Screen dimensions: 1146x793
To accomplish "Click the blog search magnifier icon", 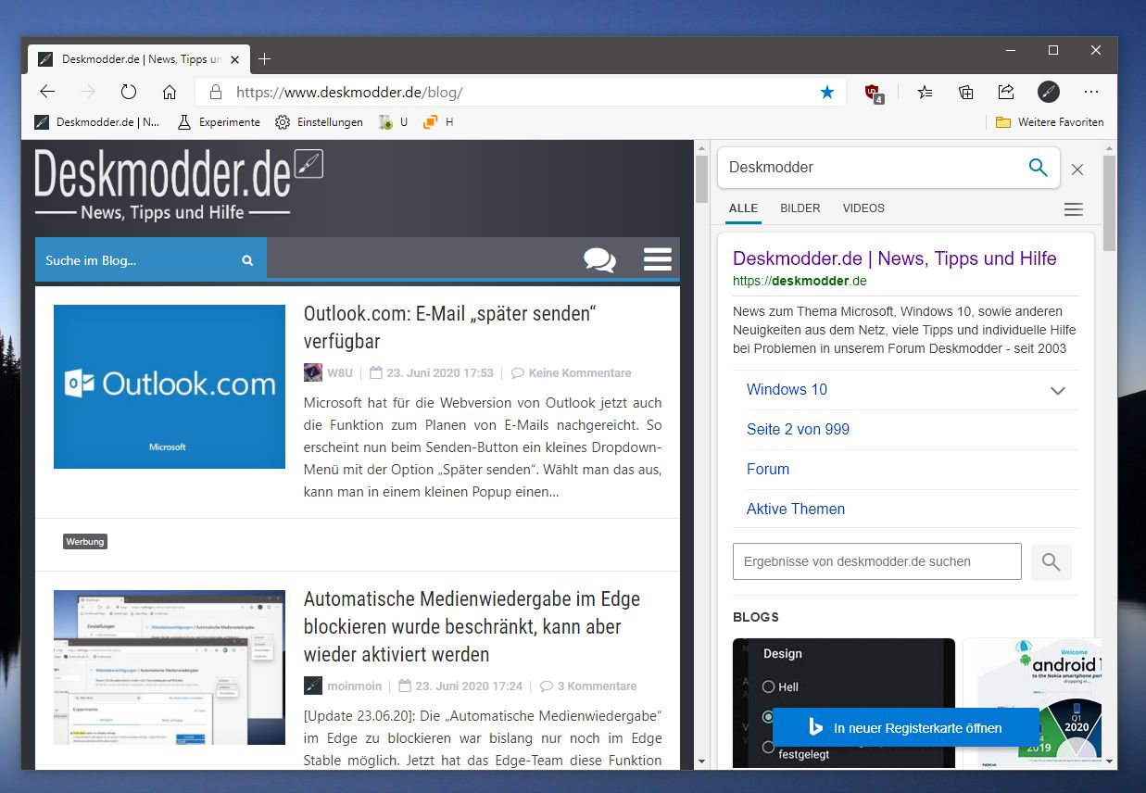I will click(x=247, y=260).
